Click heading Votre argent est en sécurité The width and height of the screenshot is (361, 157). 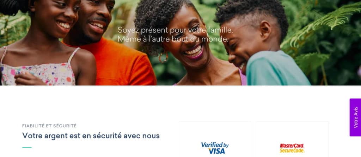tap(91, 136)
